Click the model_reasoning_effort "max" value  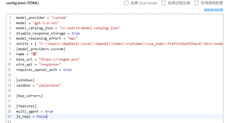coord(72,39)
